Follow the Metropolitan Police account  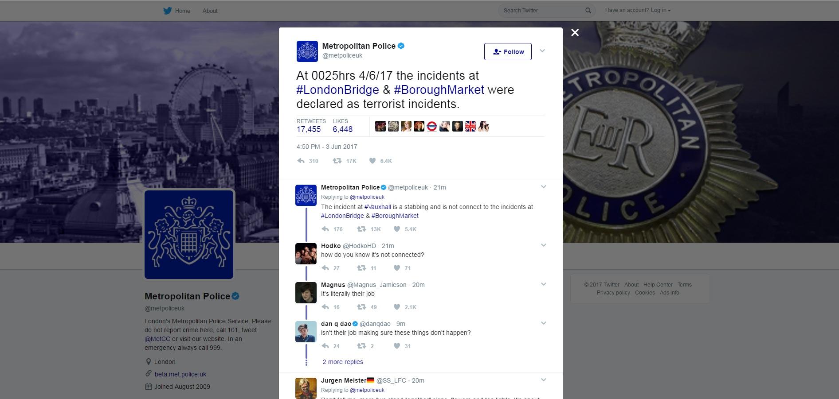(x=508, y=52)
